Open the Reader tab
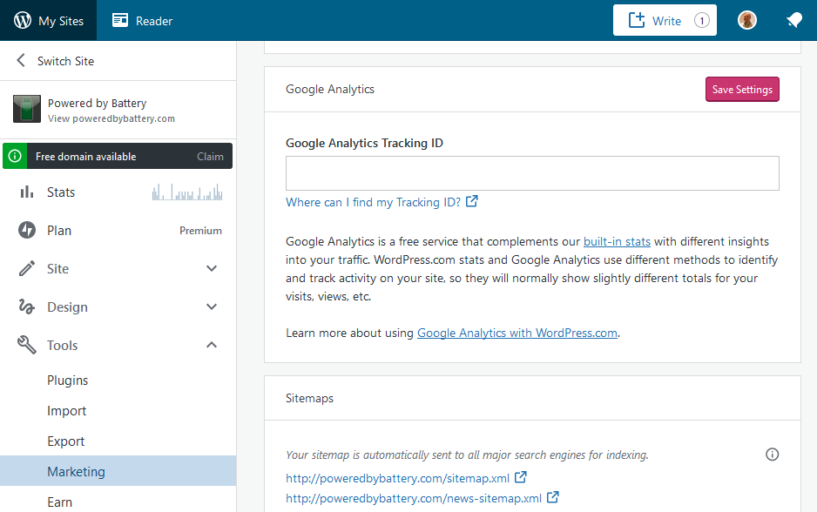 pyautogui.click(x=143, y=21)
